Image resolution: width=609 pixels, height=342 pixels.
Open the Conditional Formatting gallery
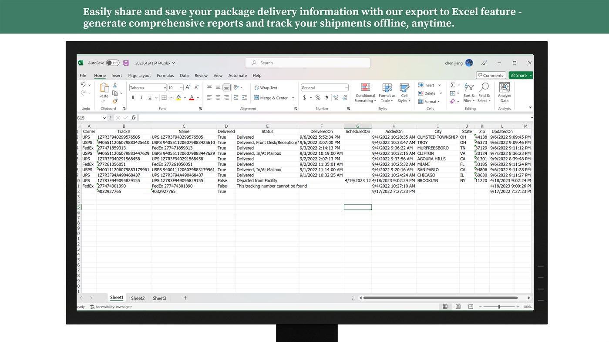coord(365,93)
